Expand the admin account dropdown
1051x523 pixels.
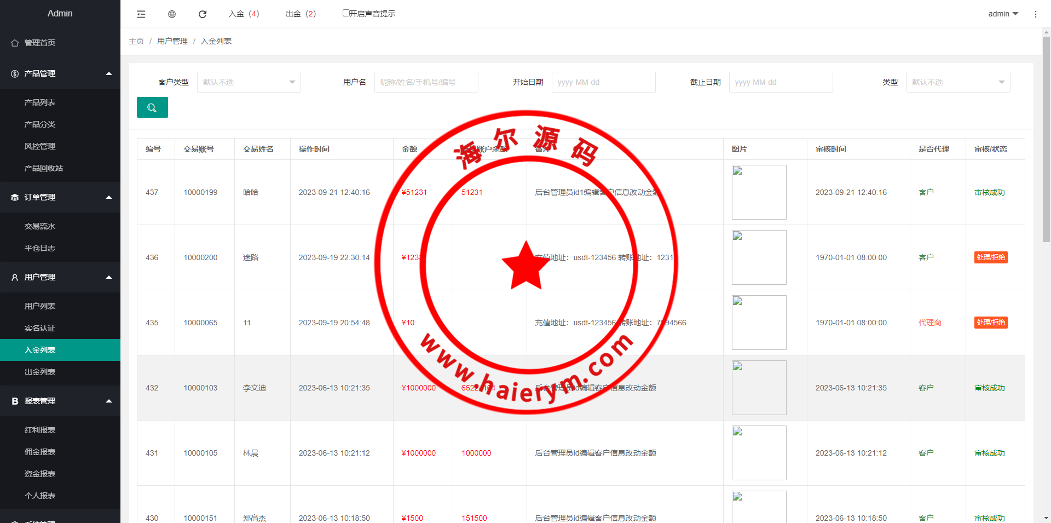(1003, 14)
